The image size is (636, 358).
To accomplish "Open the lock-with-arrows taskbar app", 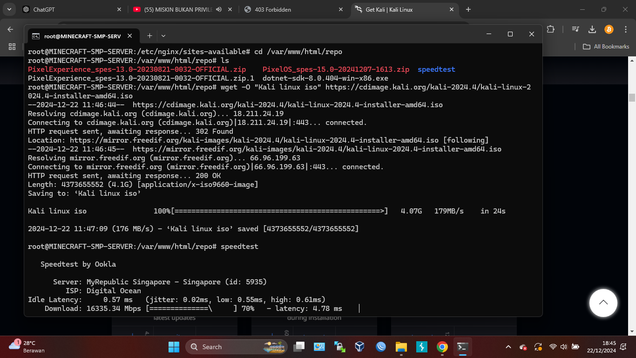I will coord(340,347).
